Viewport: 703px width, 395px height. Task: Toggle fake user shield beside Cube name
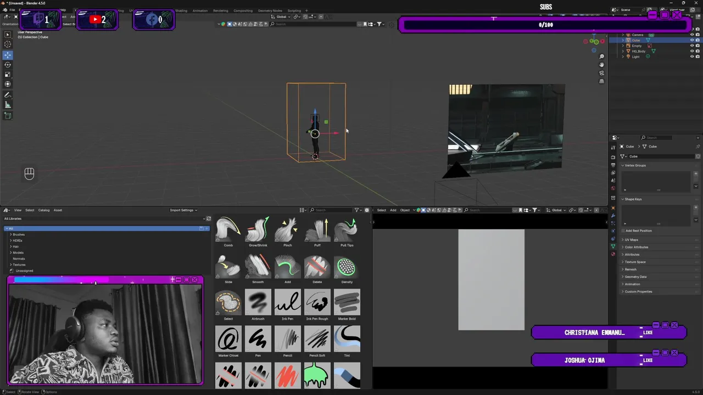698,156
